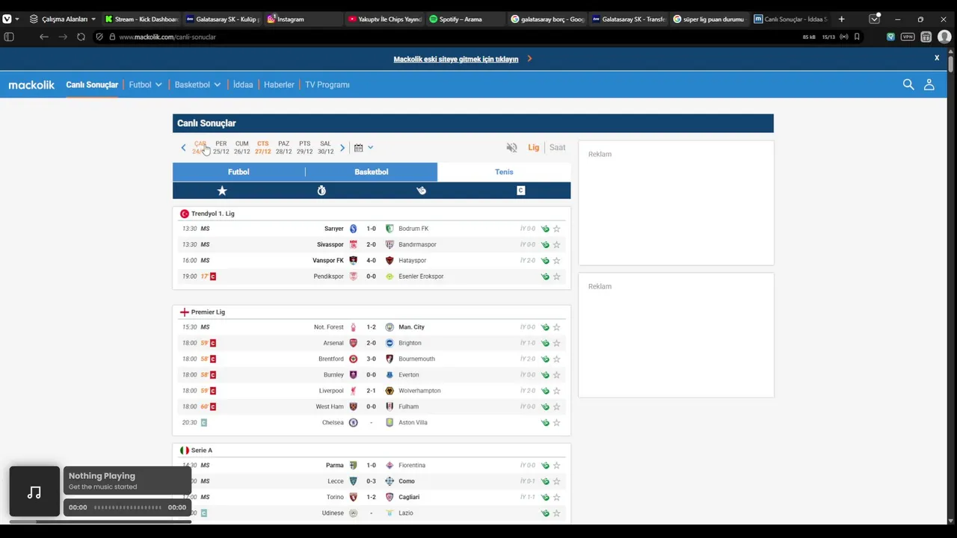Click the music note thumbnail in player
Screen dimensions: 957x538
(34, 492)
